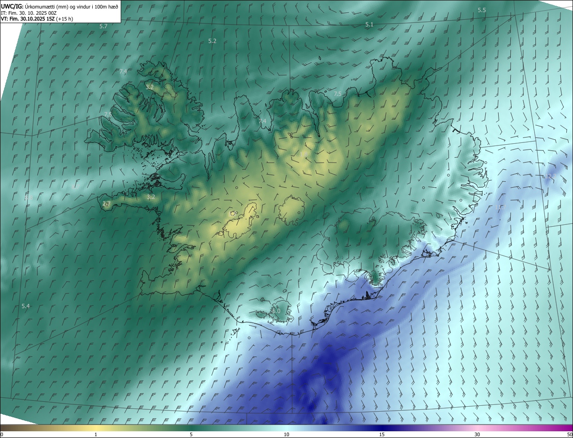Viewport: 573px width, 438px height.
Task: Click the color scale tick label 0
Action: coord(2,435)
